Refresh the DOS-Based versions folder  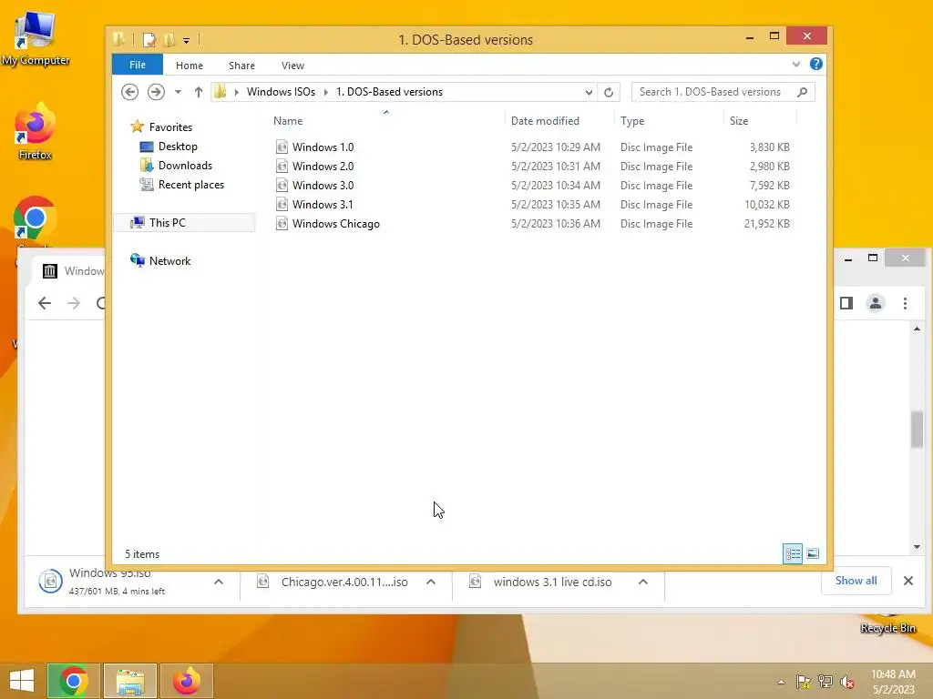608,92
